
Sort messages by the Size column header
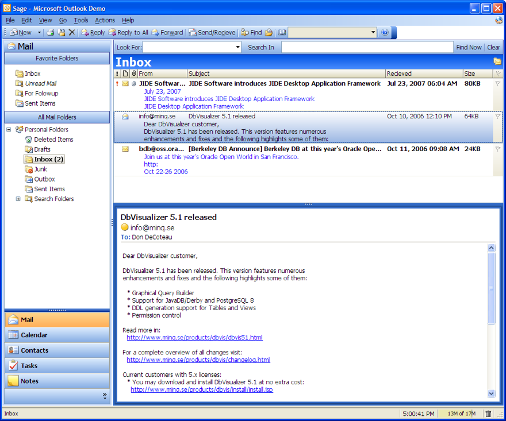pos(478,74)
